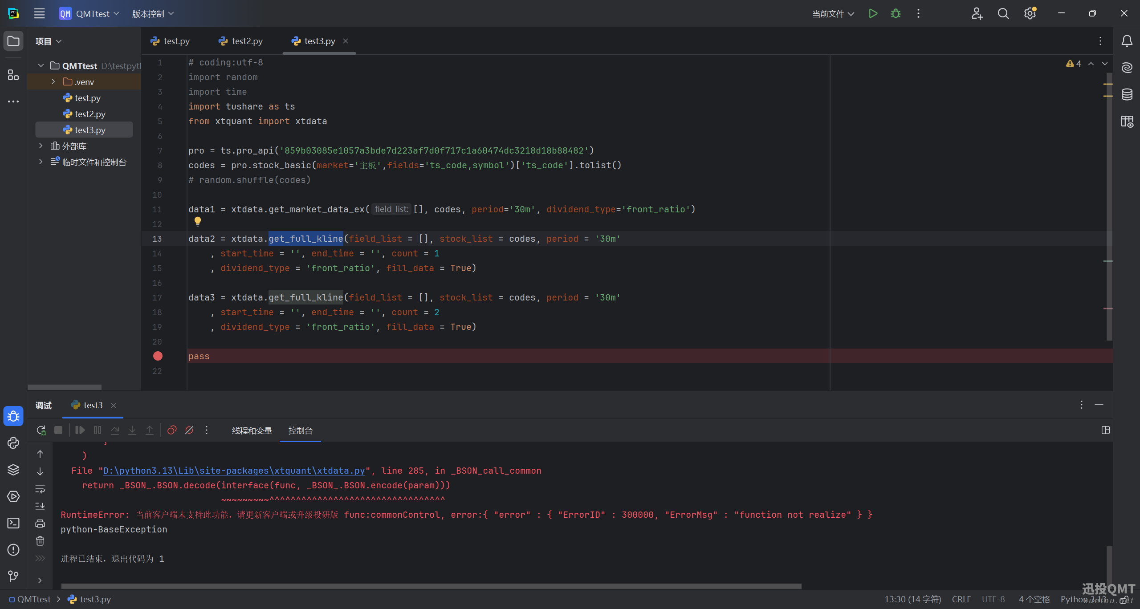Open the CRLF line separator selector

coord(961,599)
